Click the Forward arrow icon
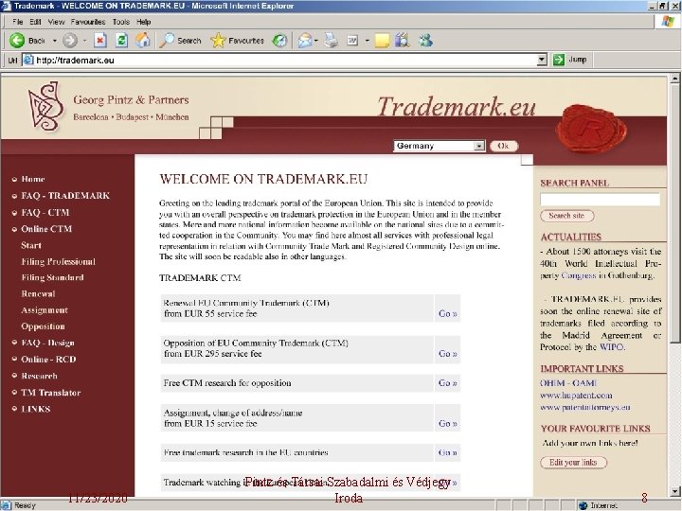 [69, 41]
